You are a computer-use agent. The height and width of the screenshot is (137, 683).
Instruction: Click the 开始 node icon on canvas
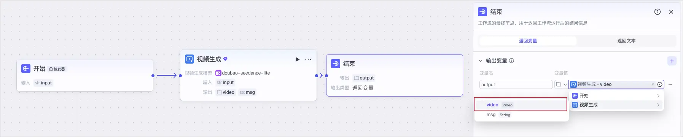click(x=26, y=68)
